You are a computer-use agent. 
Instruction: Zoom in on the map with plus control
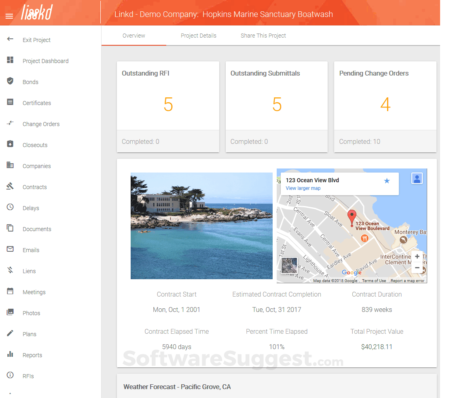pyautogui.click(x=417, y=256)
